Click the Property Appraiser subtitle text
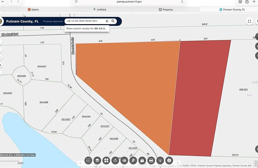The height and width of the screenshot is (168, 258). [x=53, y=21]
